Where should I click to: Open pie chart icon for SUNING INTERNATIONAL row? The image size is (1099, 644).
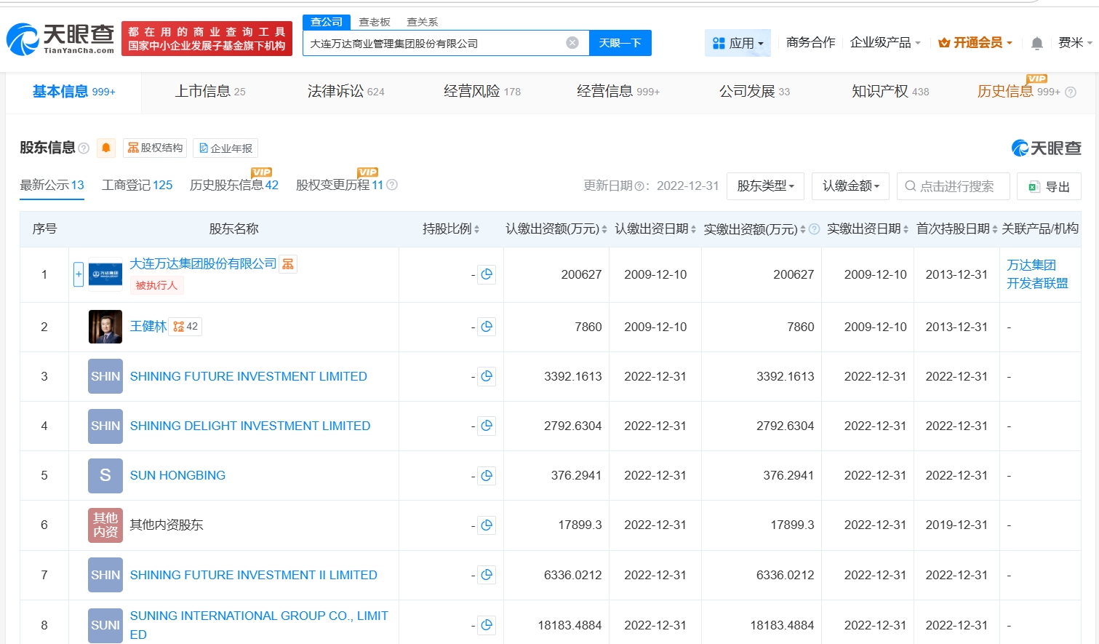487,624
